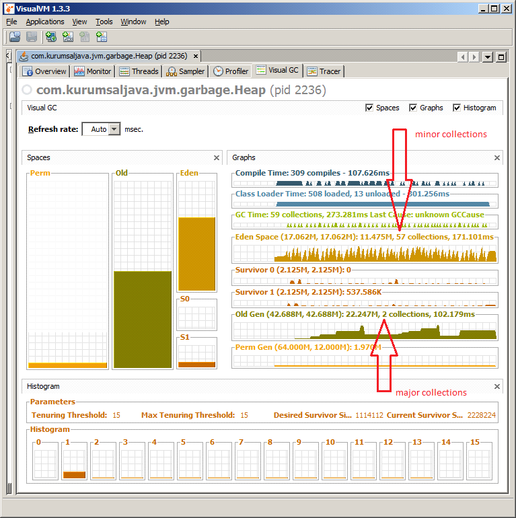Click the Survivor 1 graph
Viewport: 516px width, 518px height.
(x=365, y=302)
